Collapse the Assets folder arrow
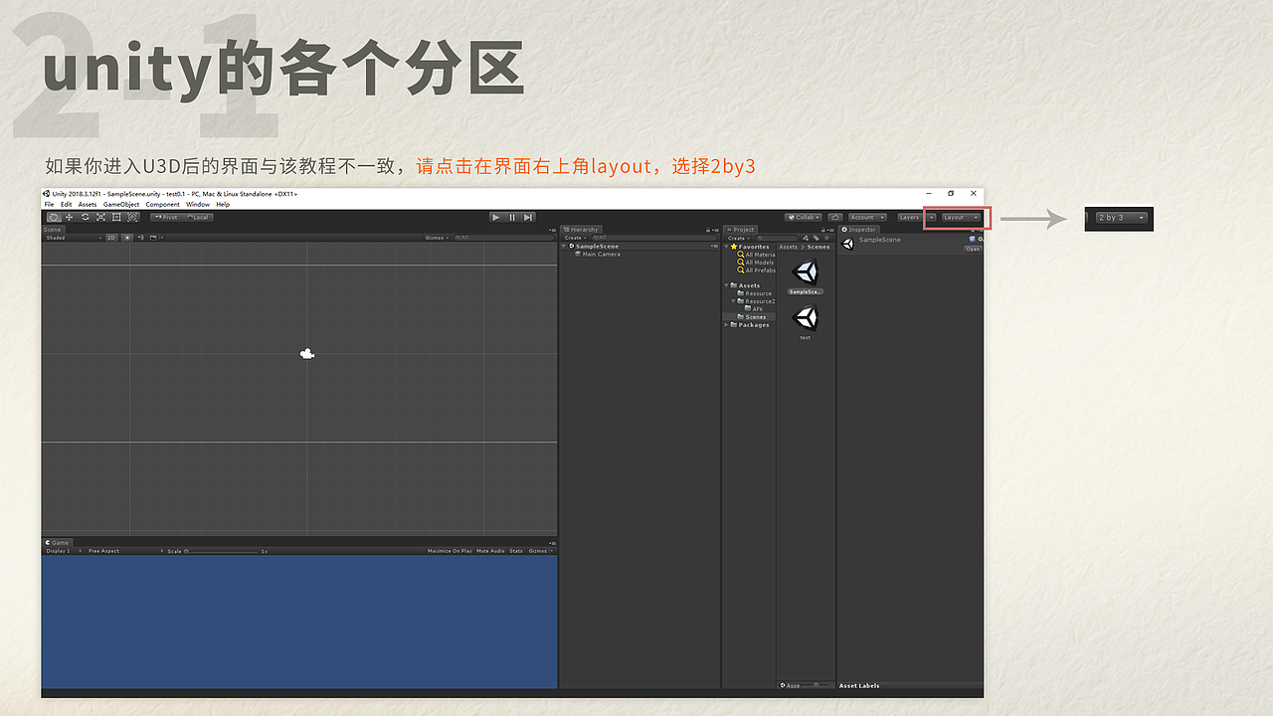This screenshot has width=1273, height=716. [726, 285]
